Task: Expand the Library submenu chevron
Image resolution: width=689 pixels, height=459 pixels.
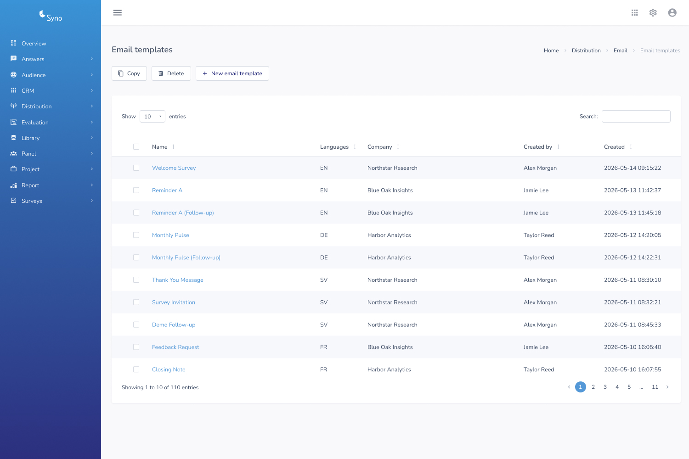Action: click(92, 138)
